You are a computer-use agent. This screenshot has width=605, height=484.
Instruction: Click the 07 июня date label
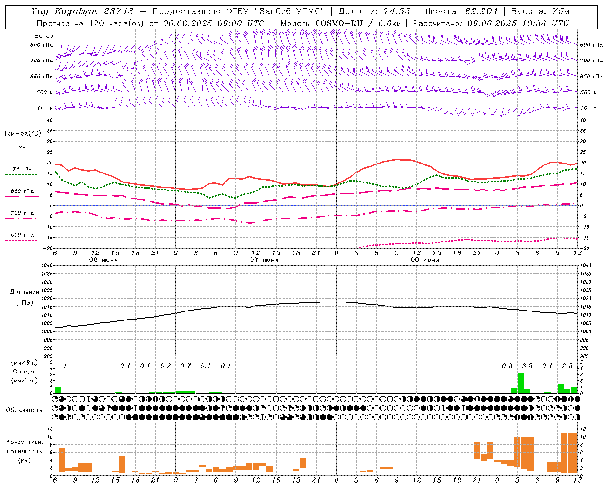click(x=264, y=260)
